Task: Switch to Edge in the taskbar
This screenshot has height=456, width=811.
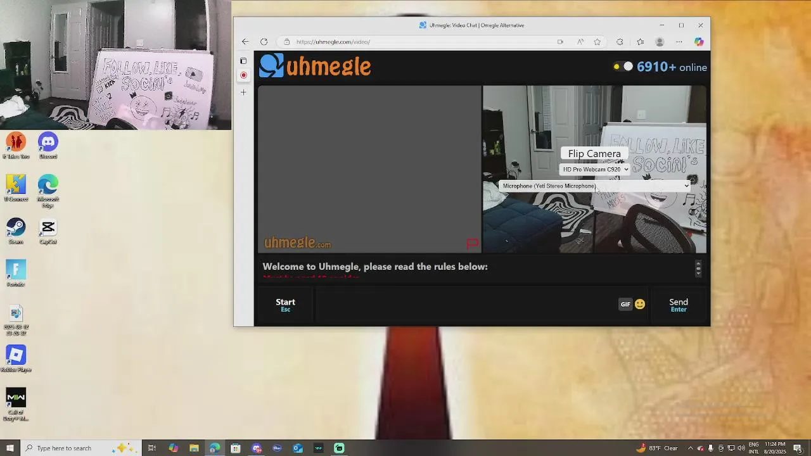Action: tap(215, 448)
